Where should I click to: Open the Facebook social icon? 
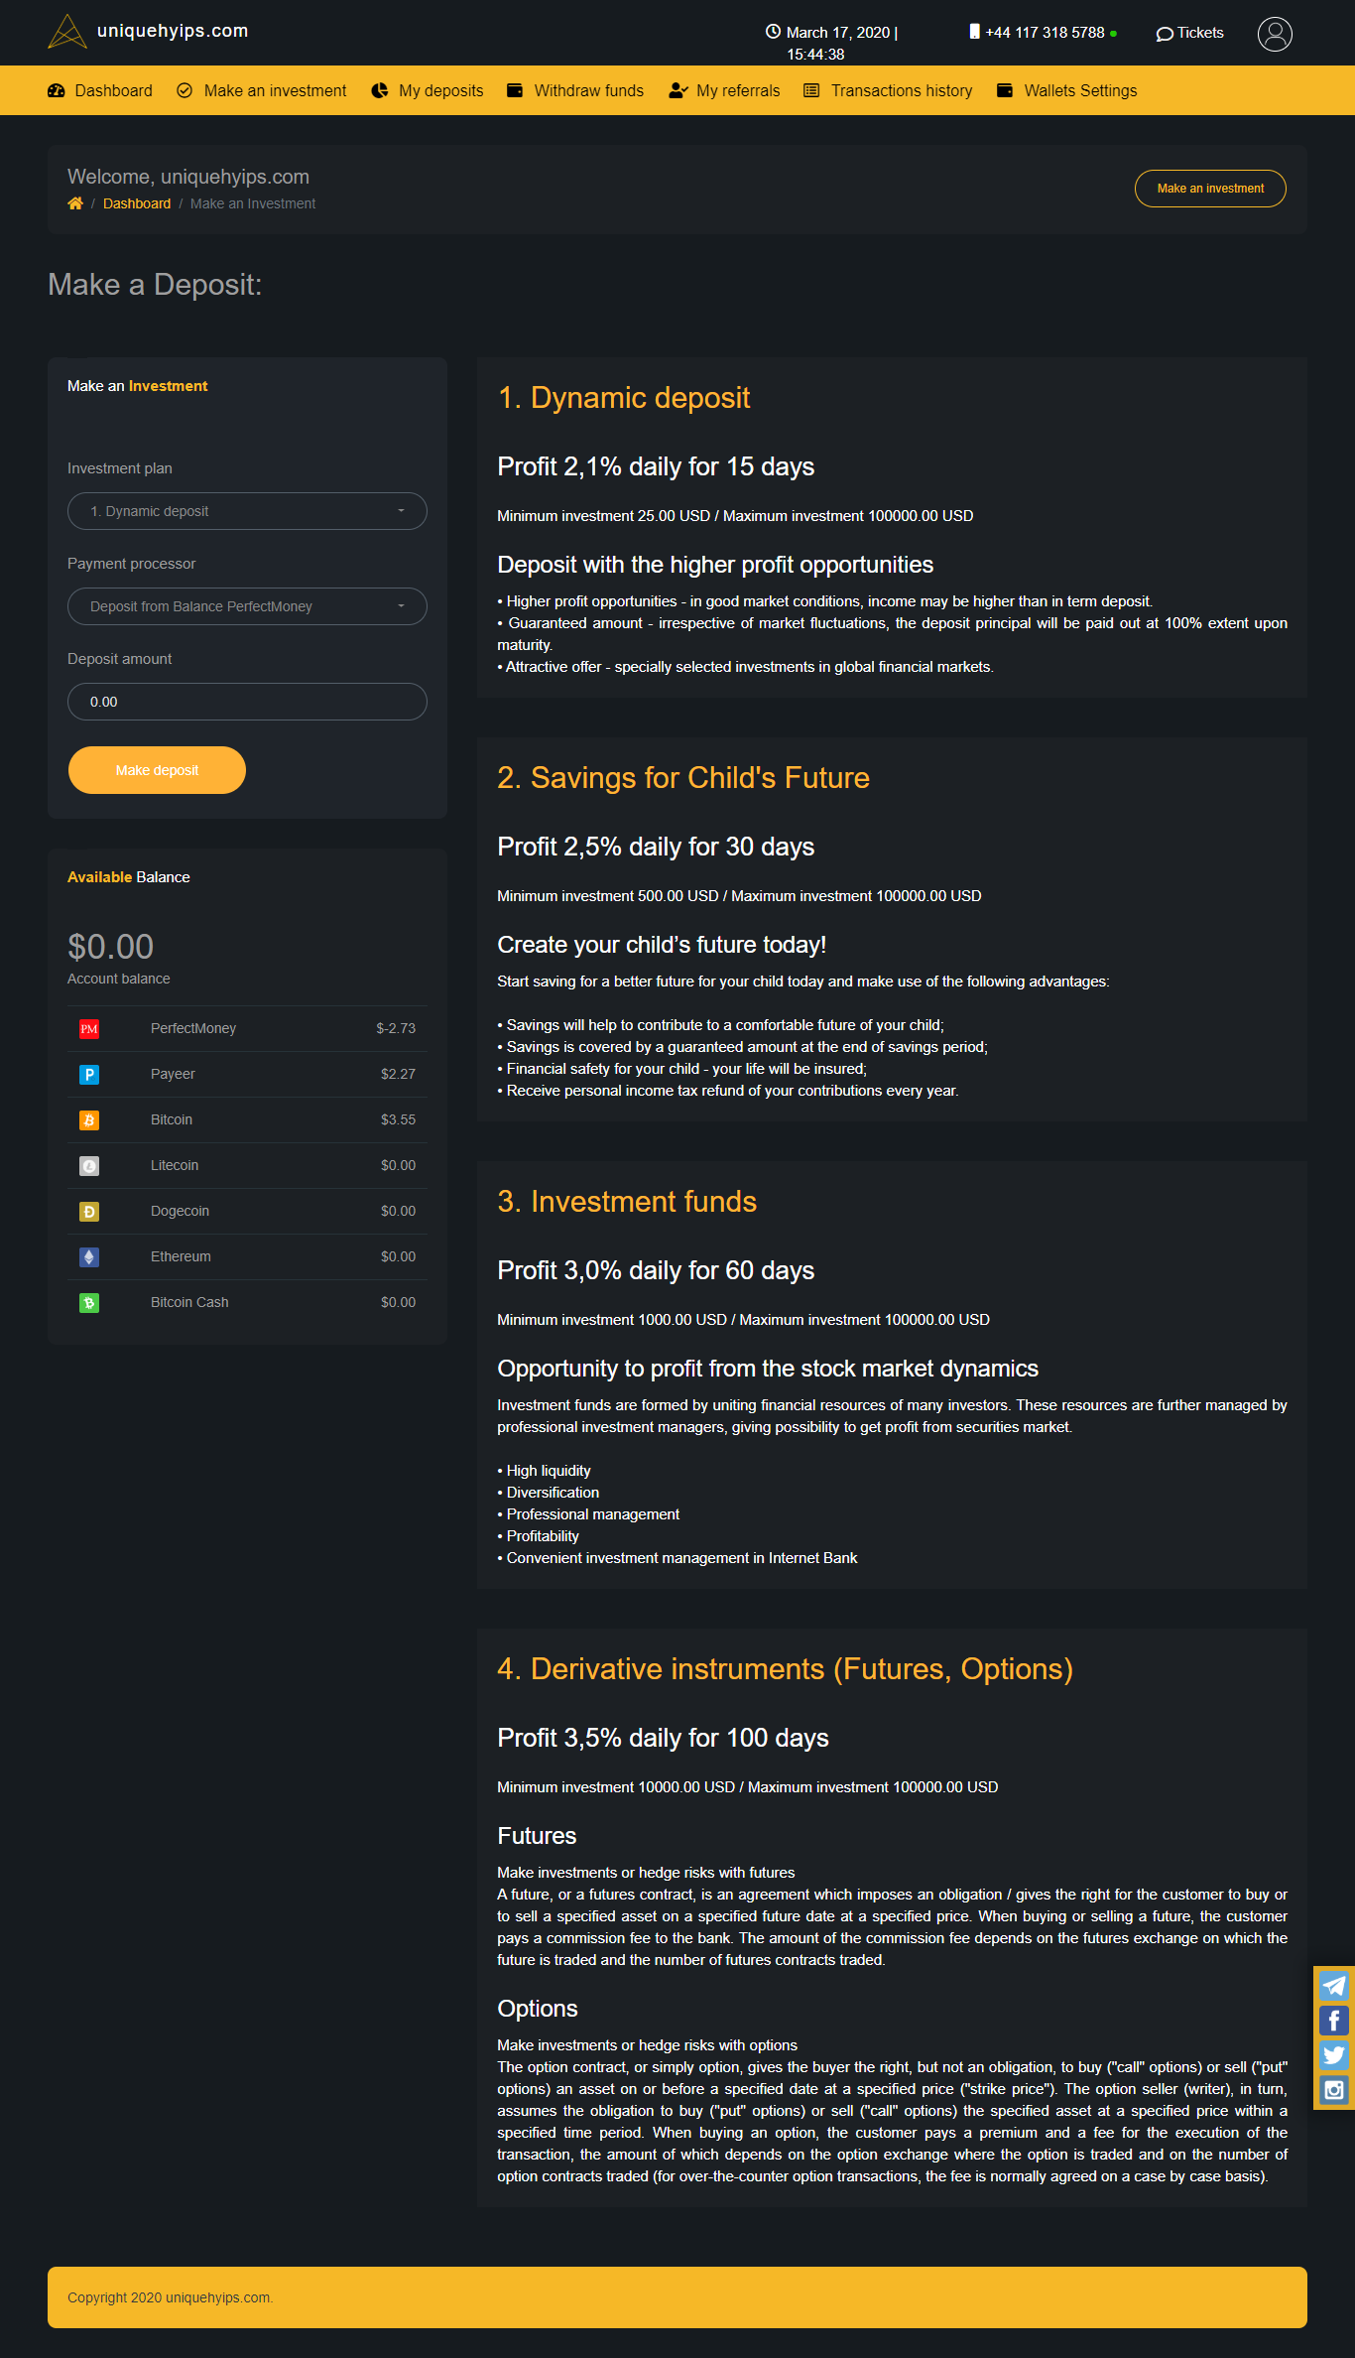pos(1333,2020)
